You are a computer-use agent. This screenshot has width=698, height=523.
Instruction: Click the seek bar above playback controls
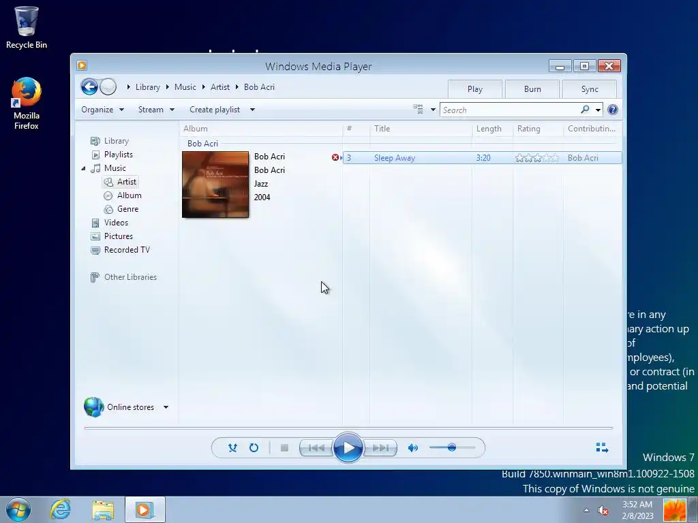point(348,428)
